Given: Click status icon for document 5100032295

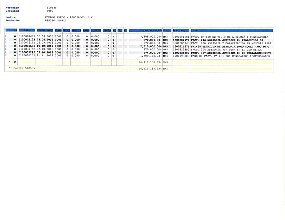Looking at the screenshot, I should tap(15, 53).
